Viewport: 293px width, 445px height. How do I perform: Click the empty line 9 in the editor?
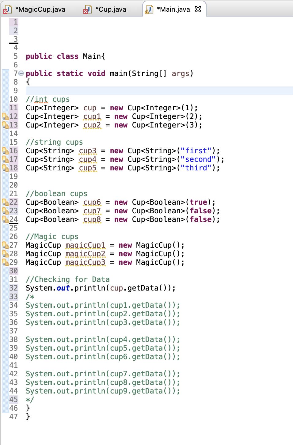[61, 90]
